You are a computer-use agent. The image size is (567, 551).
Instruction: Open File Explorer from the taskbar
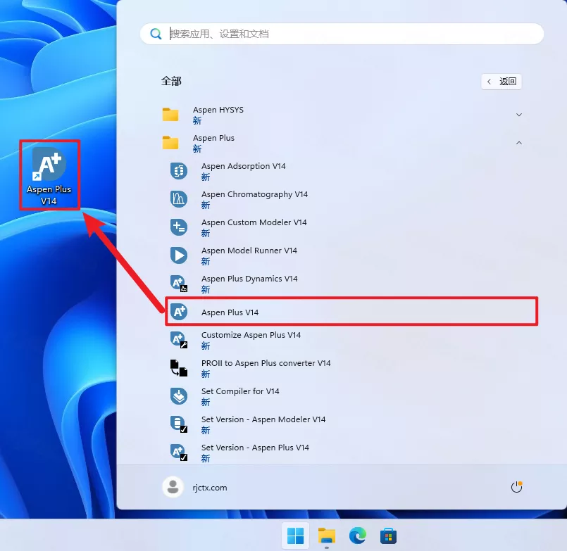(x=326, y=536)
